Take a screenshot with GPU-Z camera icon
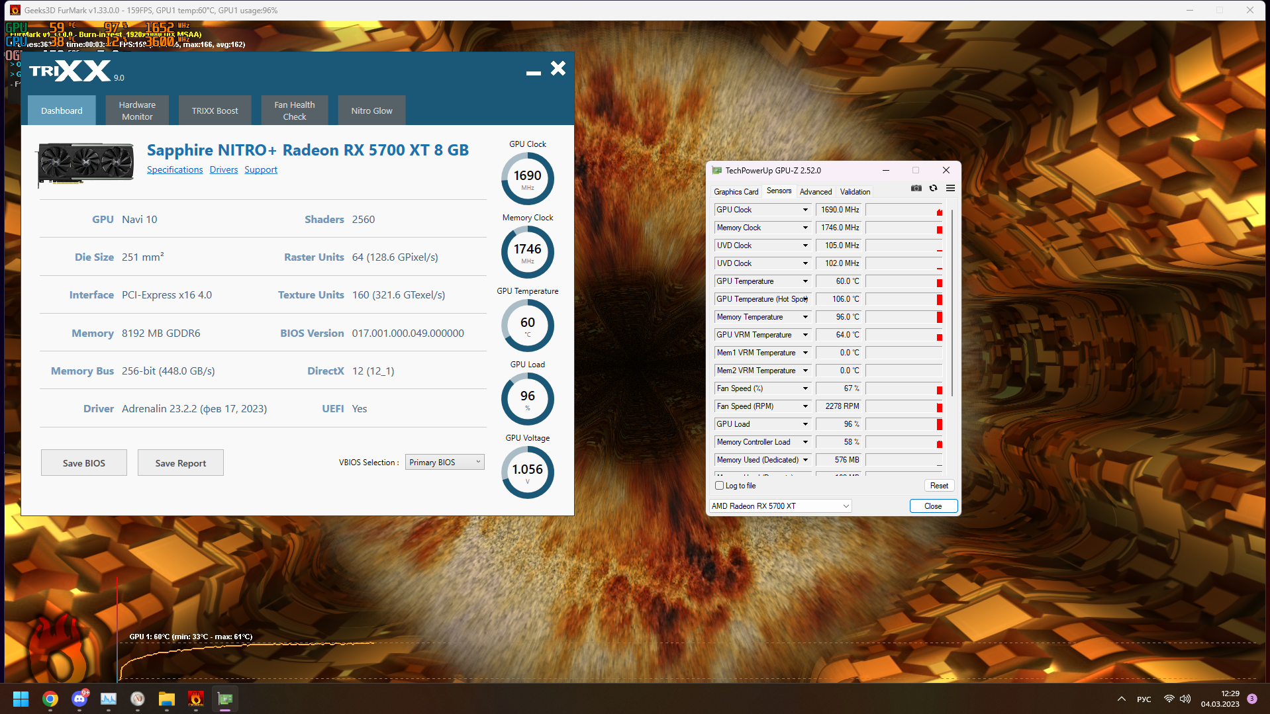The image size is (1270, 714). [x=916, y=189]
